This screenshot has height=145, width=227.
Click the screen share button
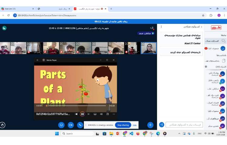(61, 125)
